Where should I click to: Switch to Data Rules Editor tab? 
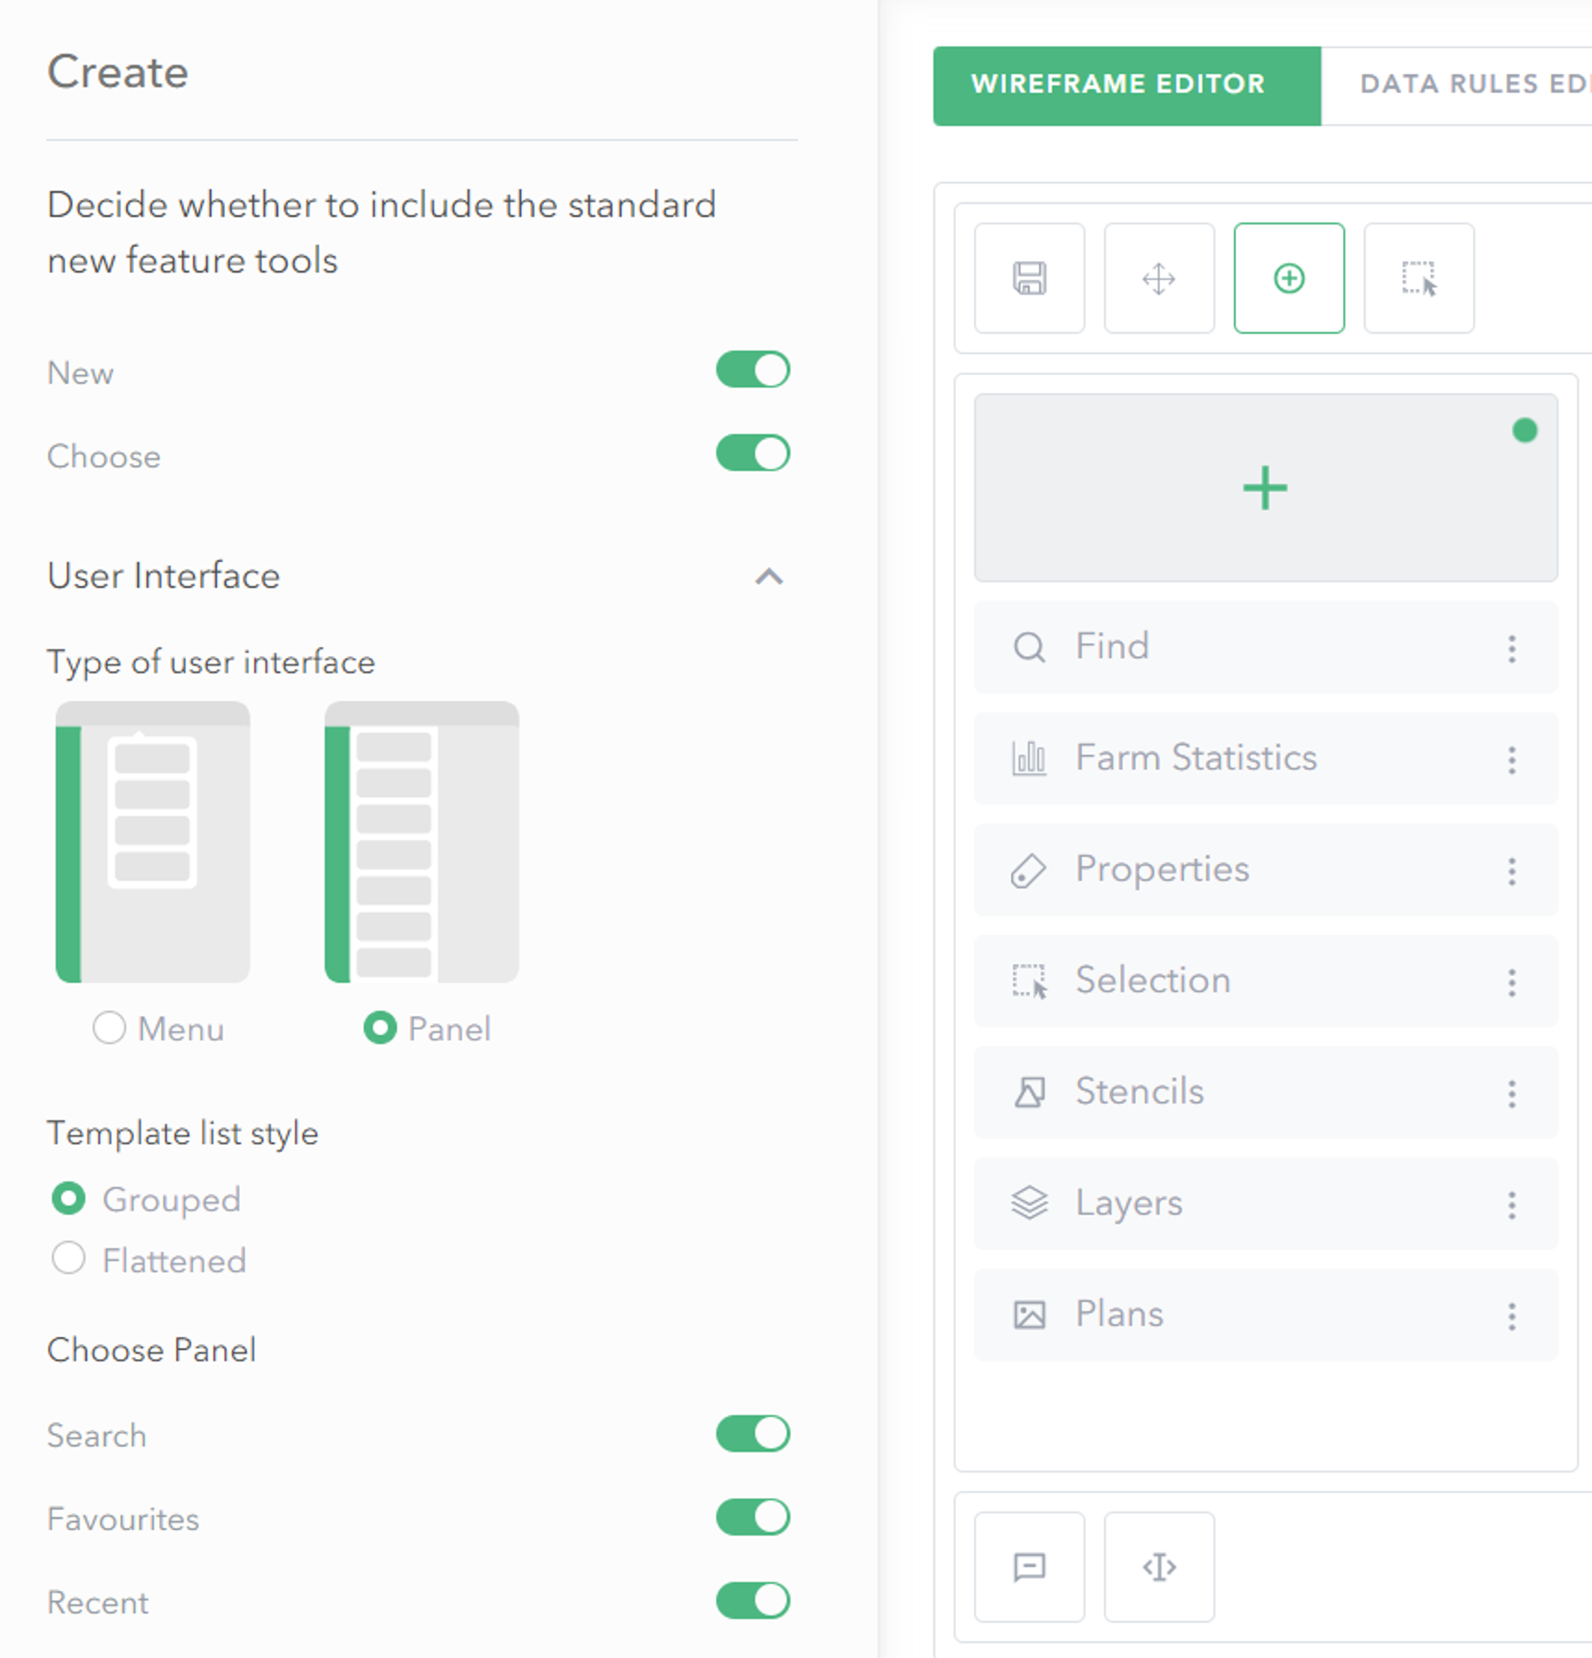[x=1457, y=86]
